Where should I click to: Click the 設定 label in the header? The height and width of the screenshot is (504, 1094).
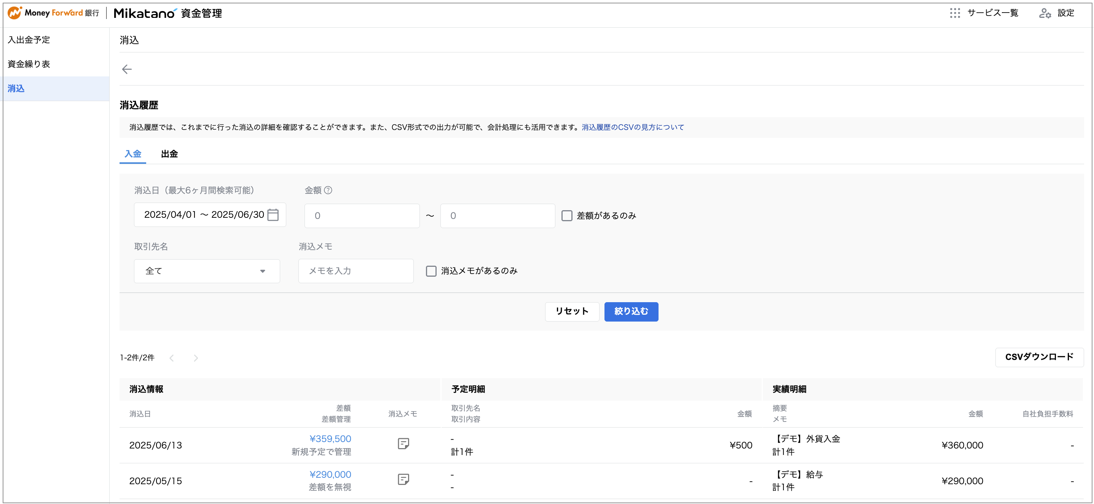1065,13
